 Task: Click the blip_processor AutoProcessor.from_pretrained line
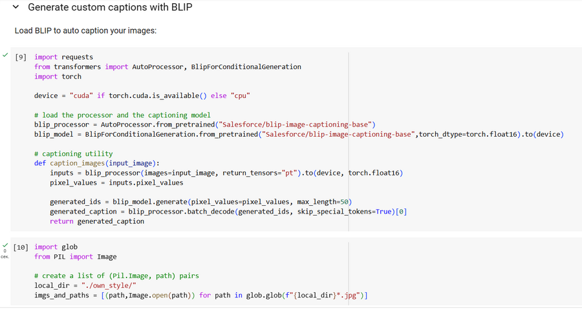pos(204,125)
